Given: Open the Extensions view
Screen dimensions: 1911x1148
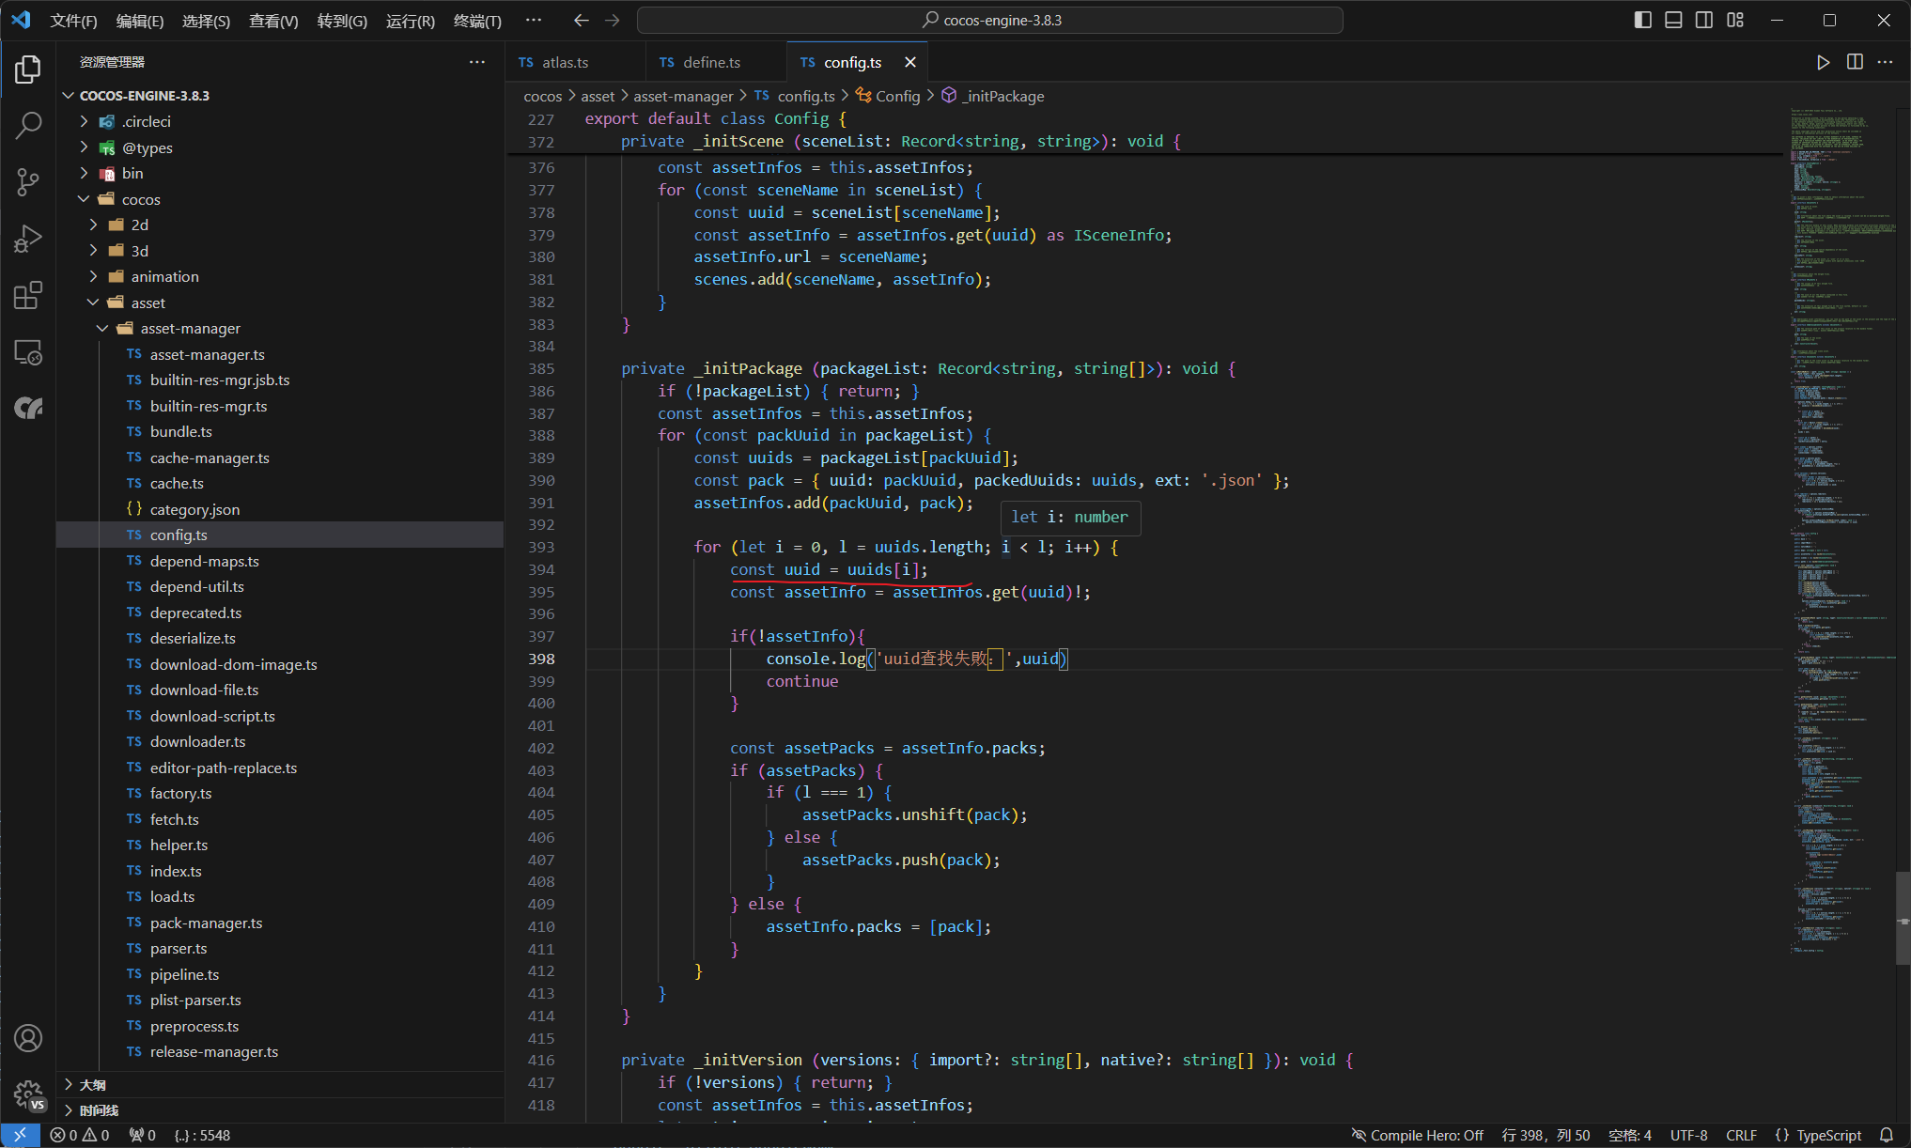Looking at the screenshot, I should click(x=28, y=295).
